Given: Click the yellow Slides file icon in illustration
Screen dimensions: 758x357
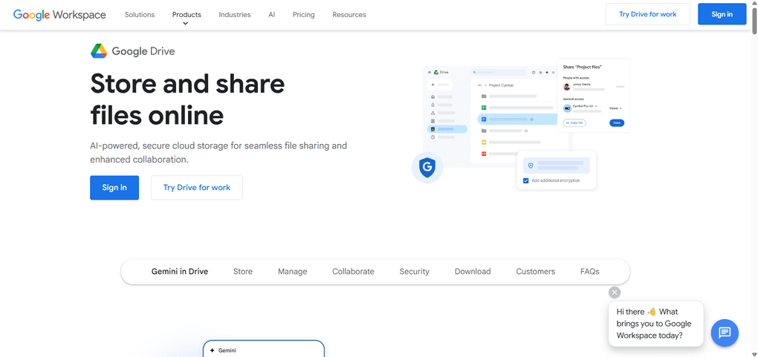Looking at the screenshot, I should point(483,142).
